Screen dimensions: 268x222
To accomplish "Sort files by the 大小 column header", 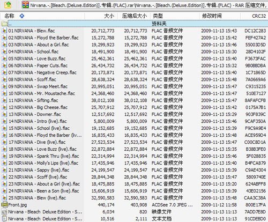I will 109,16.
